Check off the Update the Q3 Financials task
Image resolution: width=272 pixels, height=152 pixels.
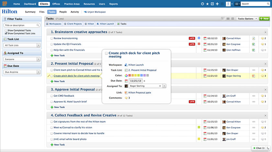pos(51,44)
